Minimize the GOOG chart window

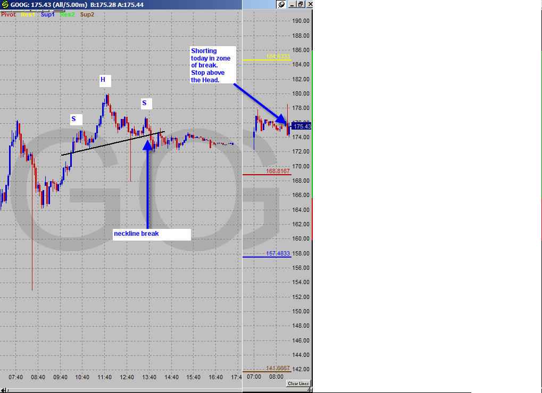tap(292, 4)
